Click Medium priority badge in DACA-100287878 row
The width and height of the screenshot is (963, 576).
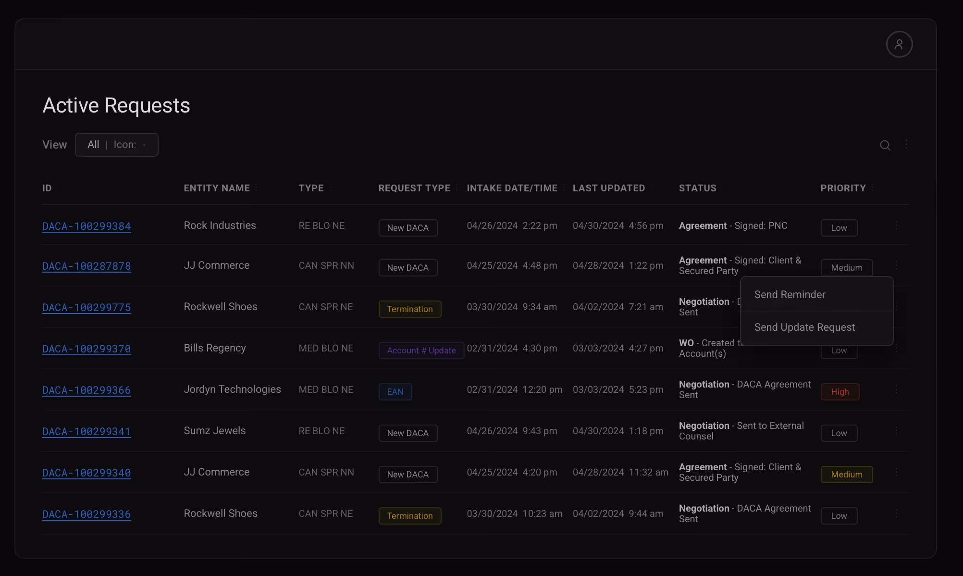tap(847, 267)
